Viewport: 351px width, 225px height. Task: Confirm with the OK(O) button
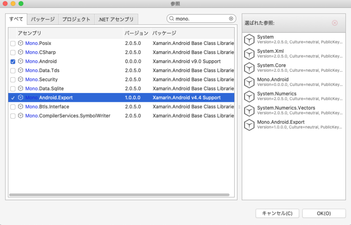point(324,213)
